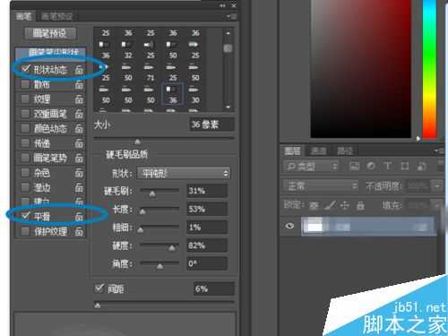
Task: Click the brush list scrollbar handle
Action: tap(228, 48)
